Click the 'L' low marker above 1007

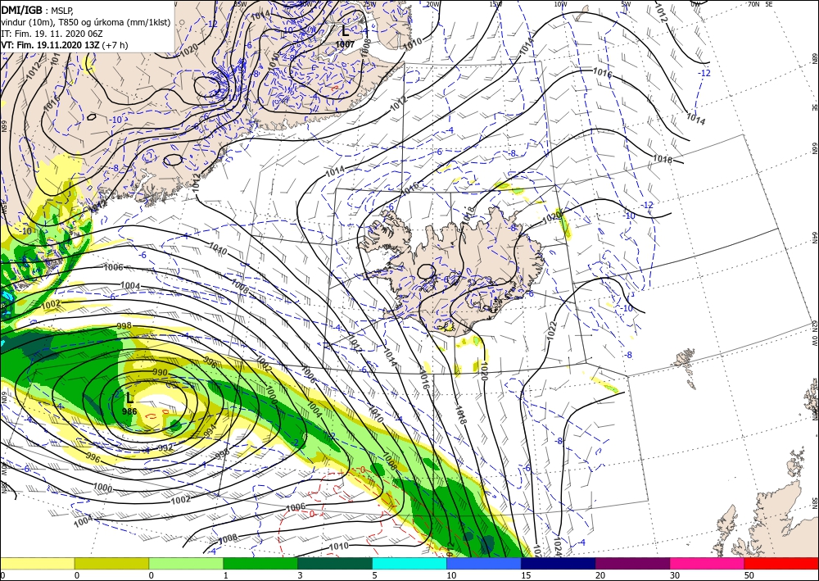click(x=345, y=31)
